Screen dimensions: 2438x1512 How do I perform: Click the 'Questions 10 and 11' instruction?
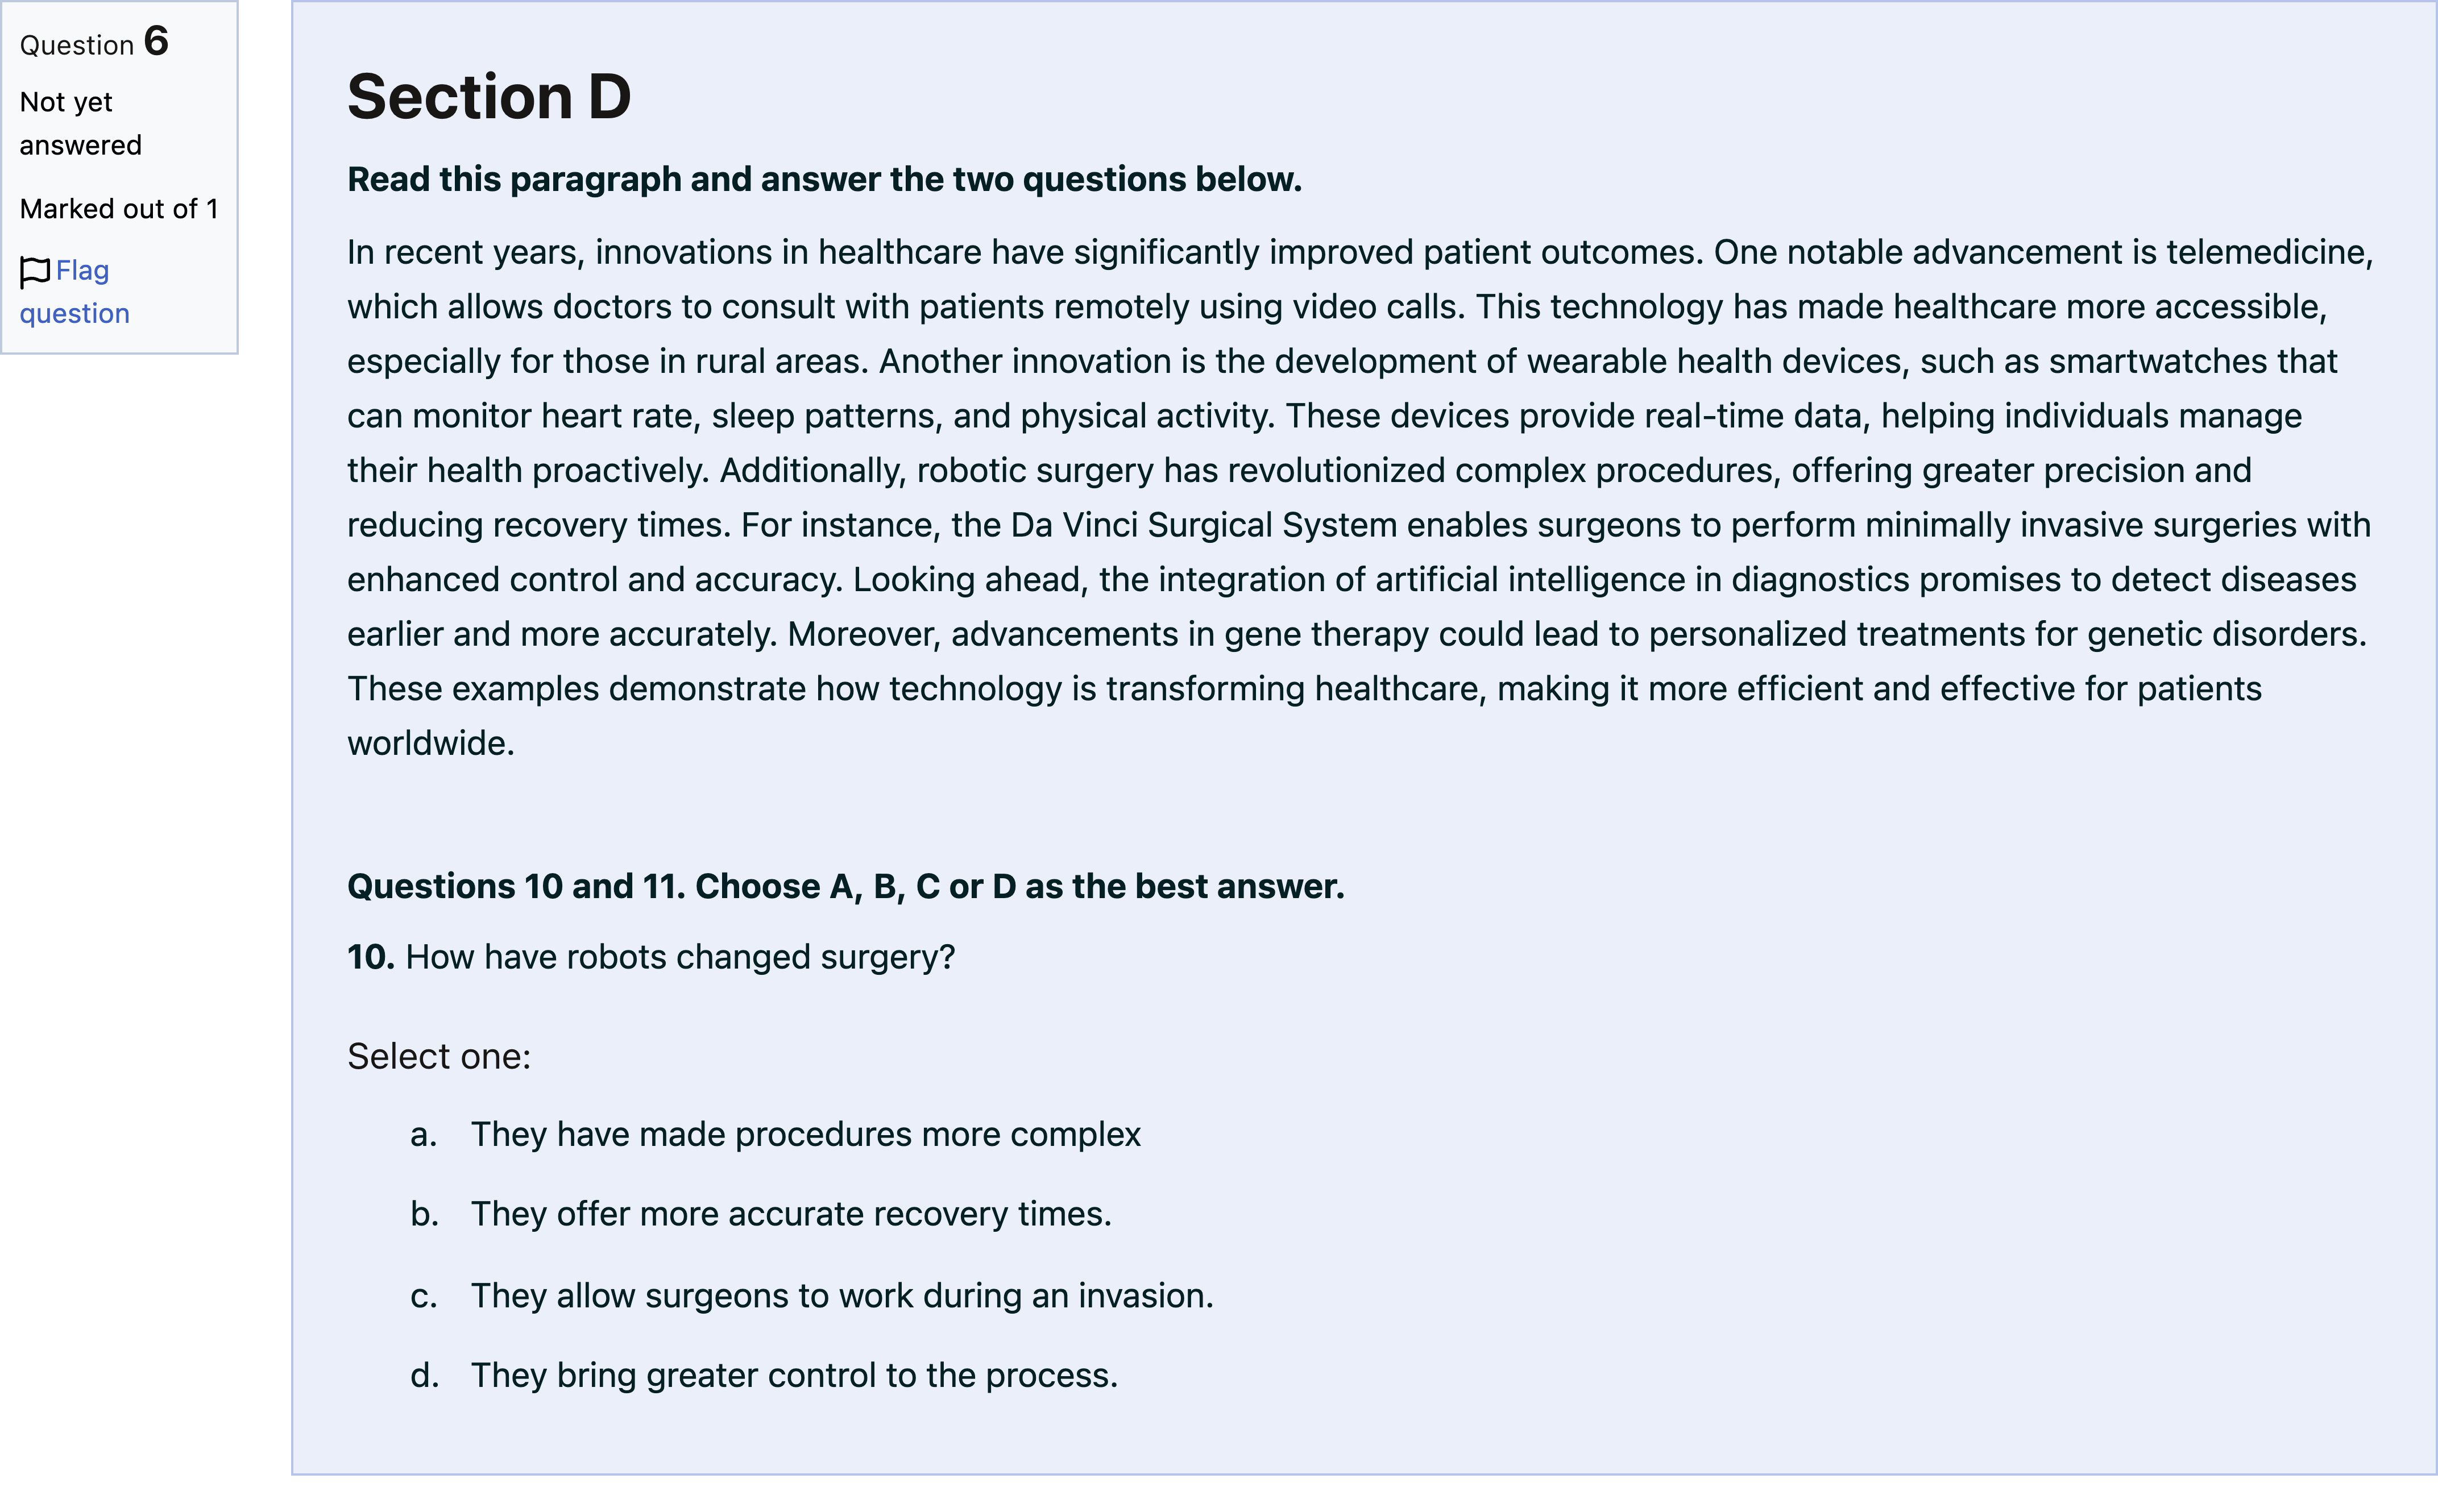845,887
